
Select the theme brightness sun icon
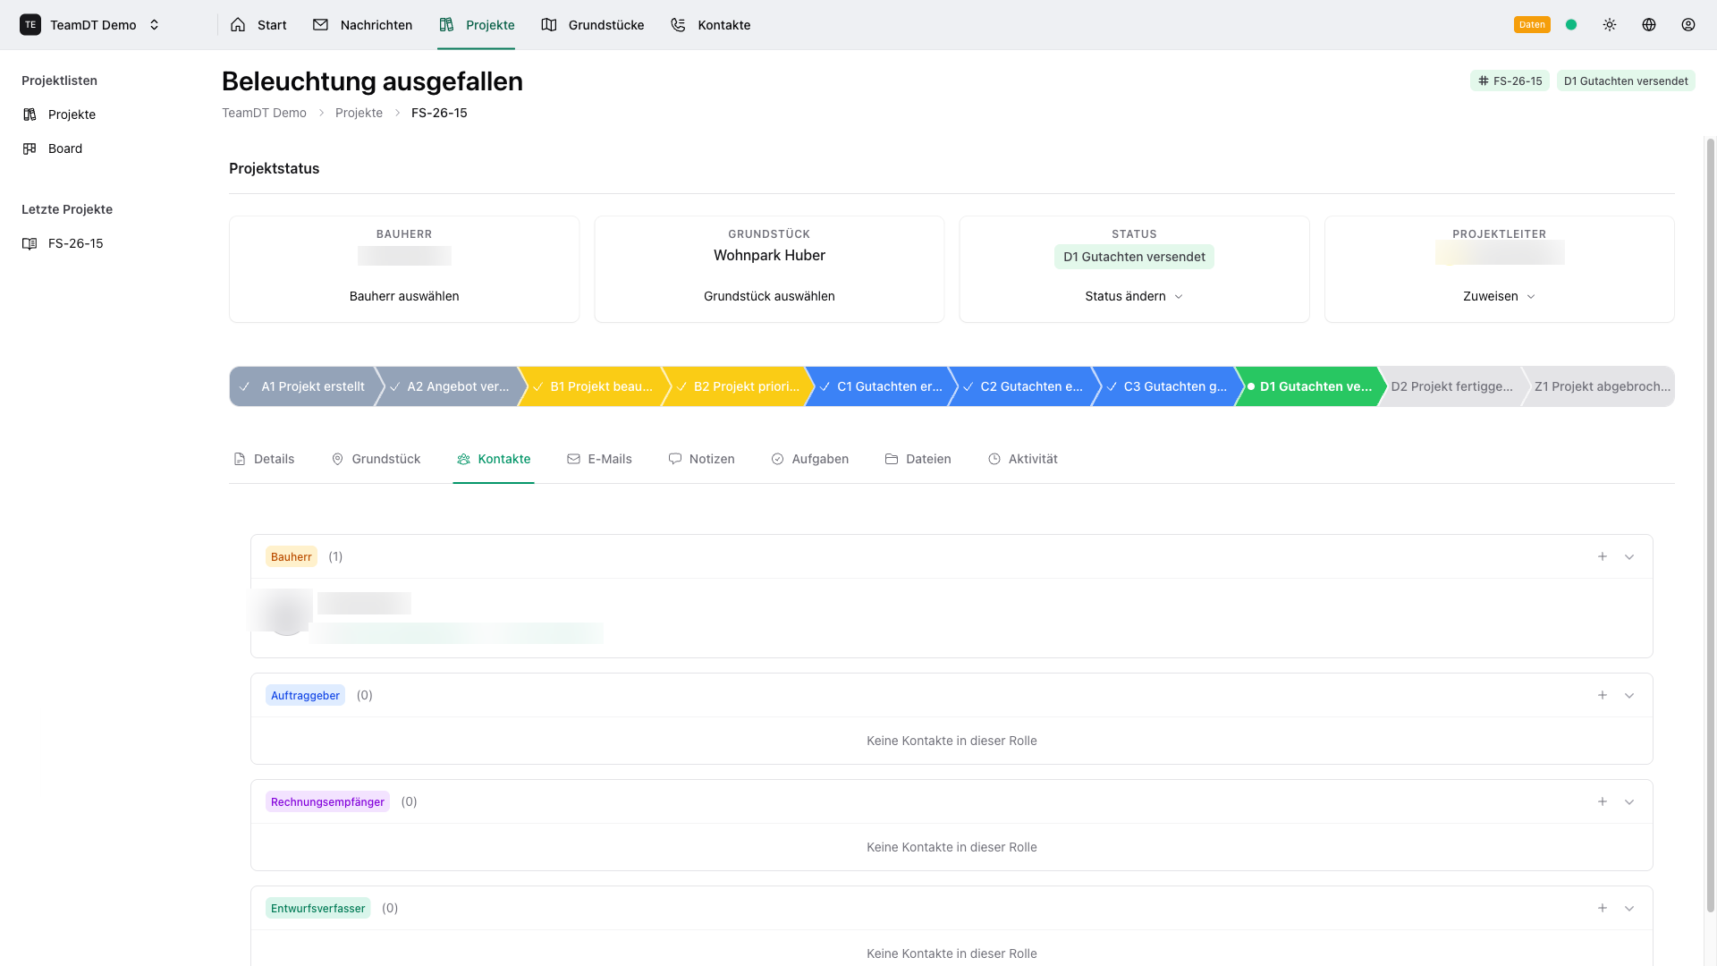pos(1609,24)
